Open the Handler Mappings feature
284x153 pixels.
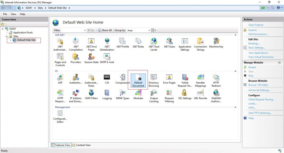(201, 81)
